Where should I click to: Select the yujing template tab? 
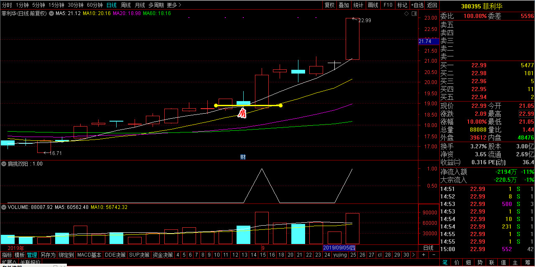[x=340, y=254]
